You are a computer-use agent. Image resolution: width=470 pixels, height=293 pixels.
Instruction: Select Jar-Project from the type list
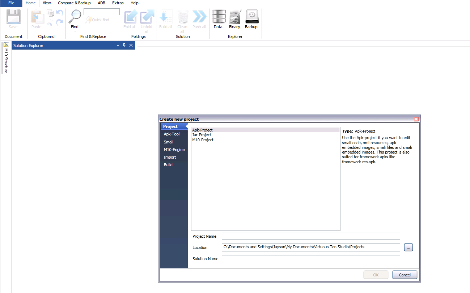(x=202, y=135)
